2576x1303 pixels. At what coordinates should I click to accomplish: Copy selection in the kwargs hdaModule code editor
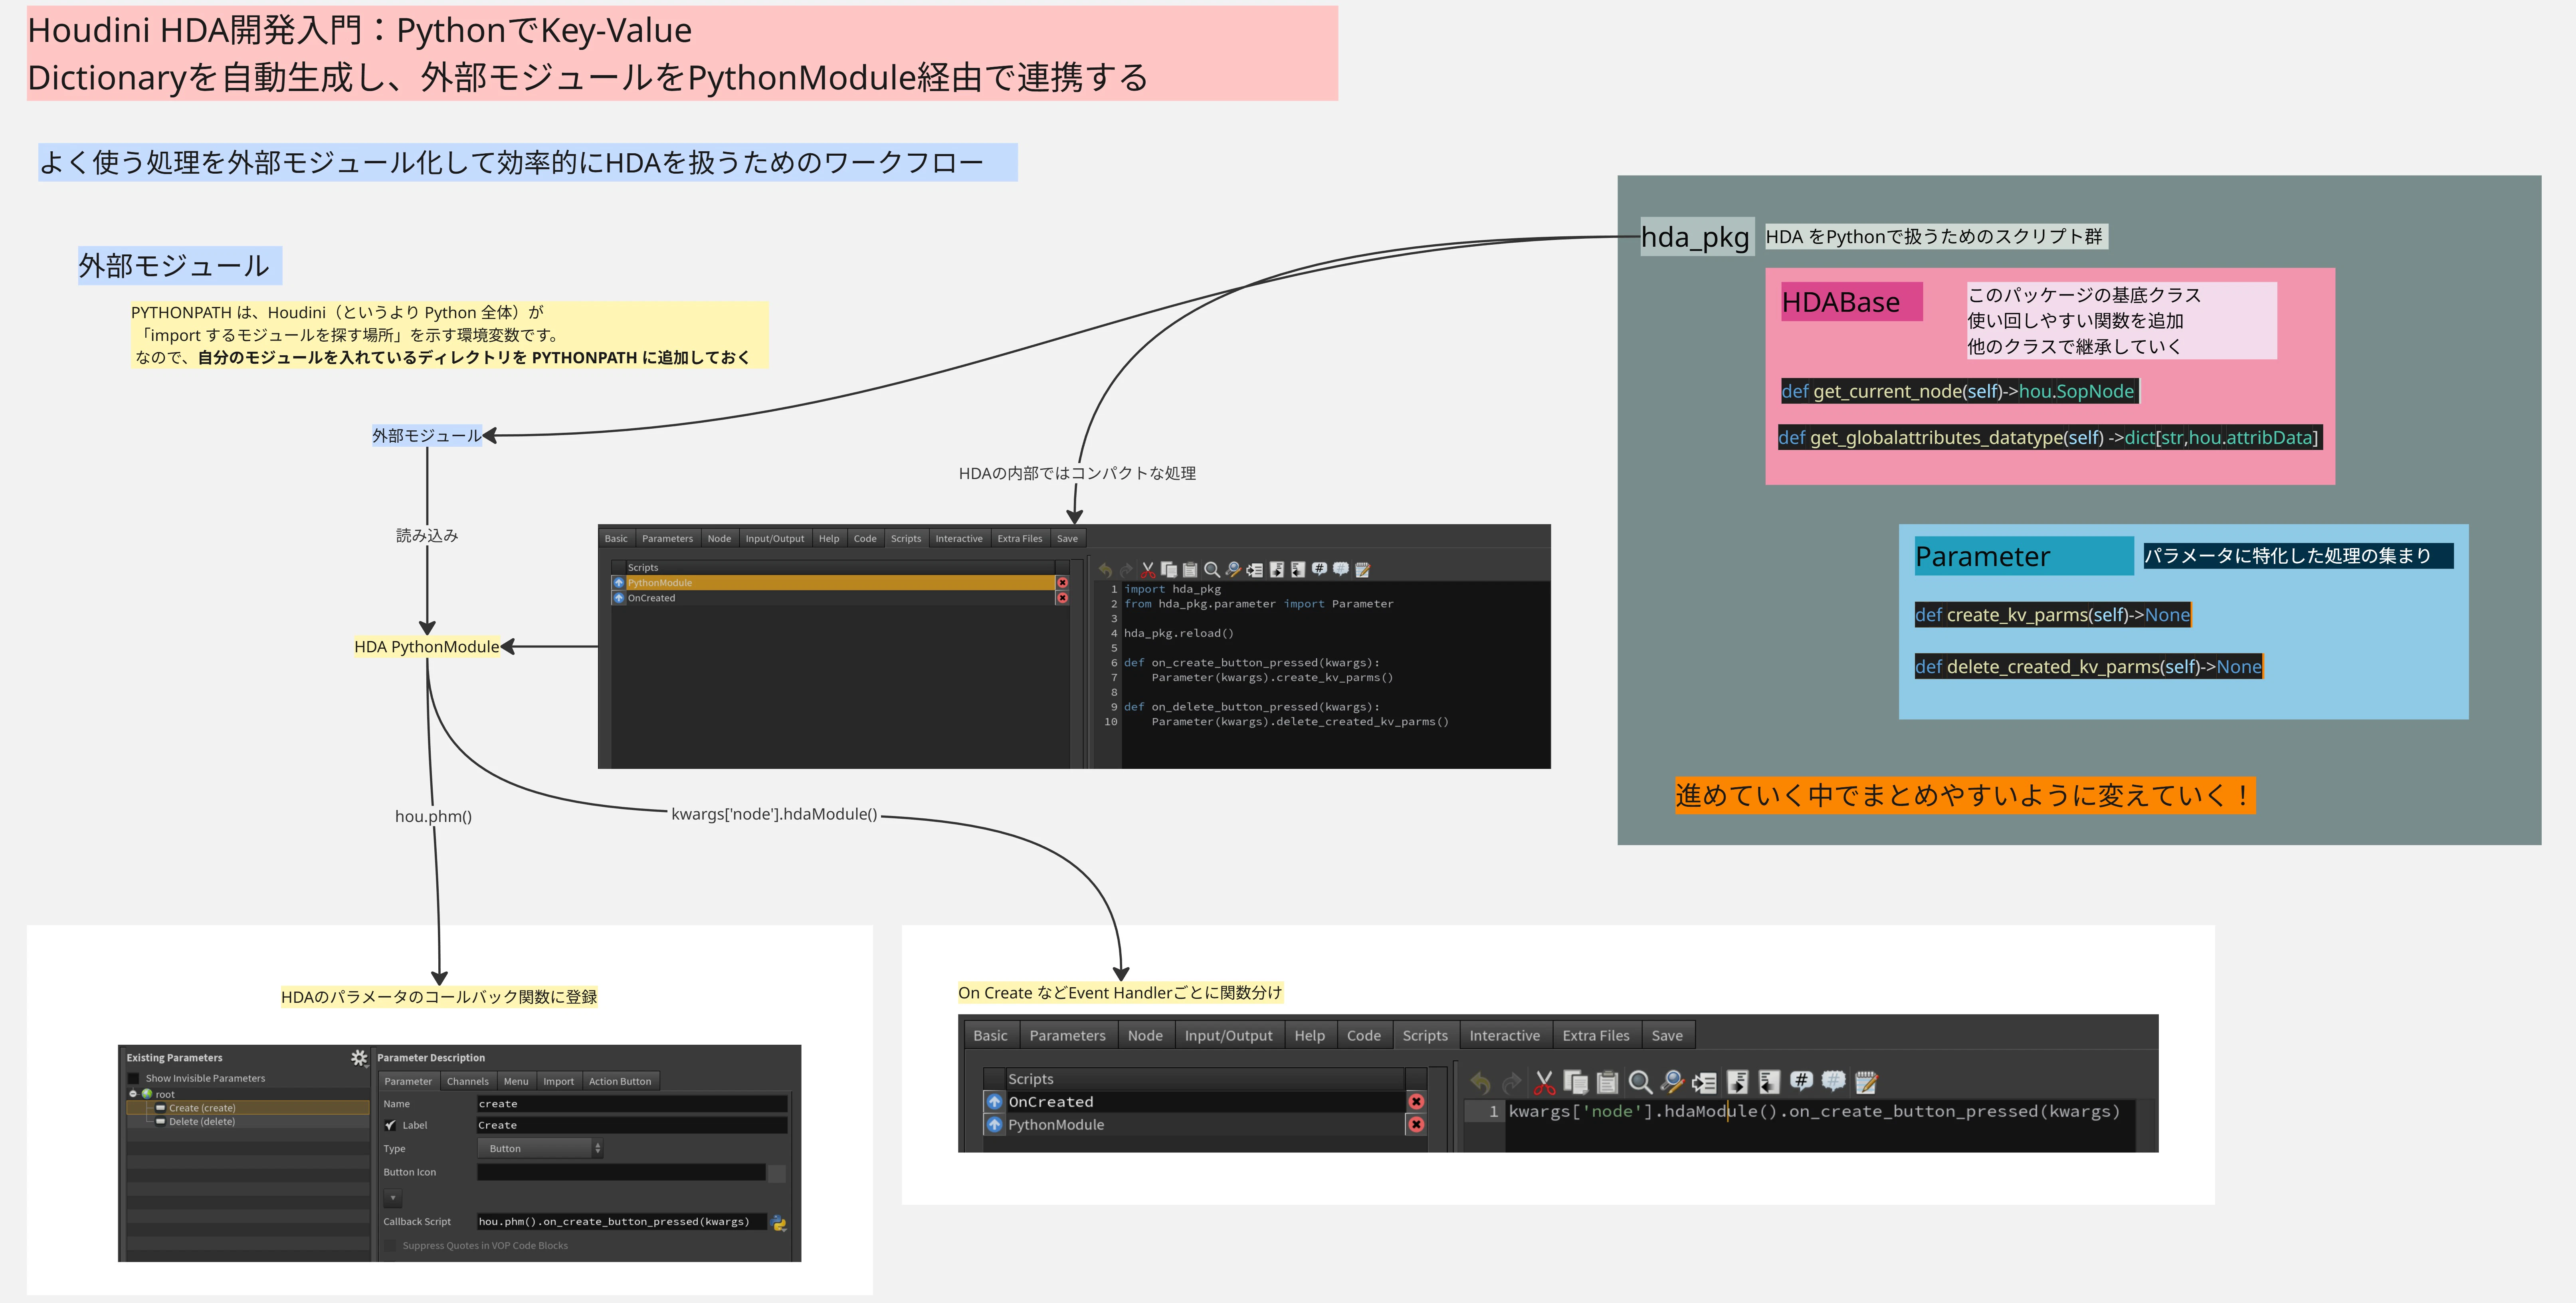pyautogui.click(x=1576, y=1082)
